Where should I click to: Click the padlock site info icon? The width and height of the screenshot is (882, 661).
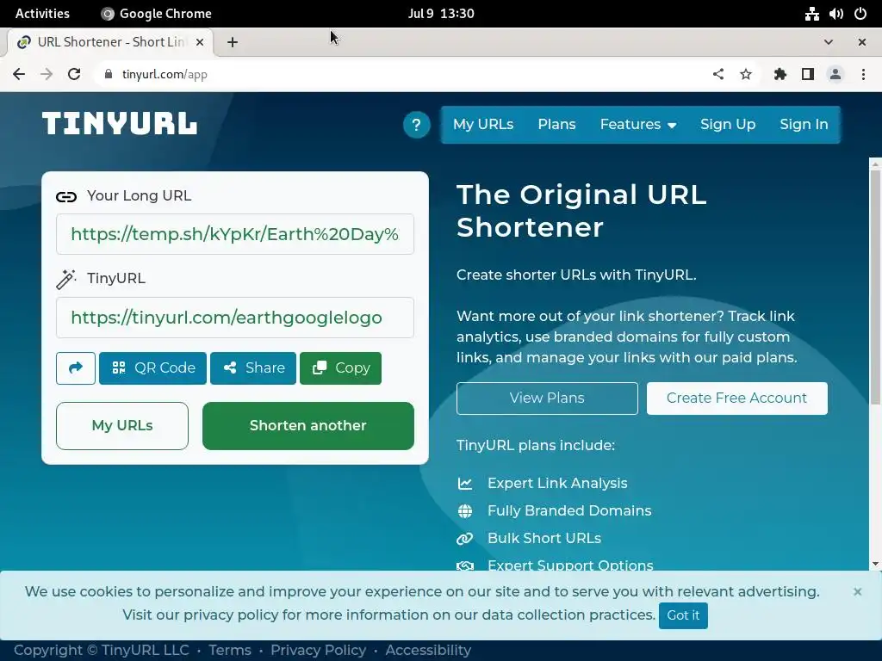[109, 74]
